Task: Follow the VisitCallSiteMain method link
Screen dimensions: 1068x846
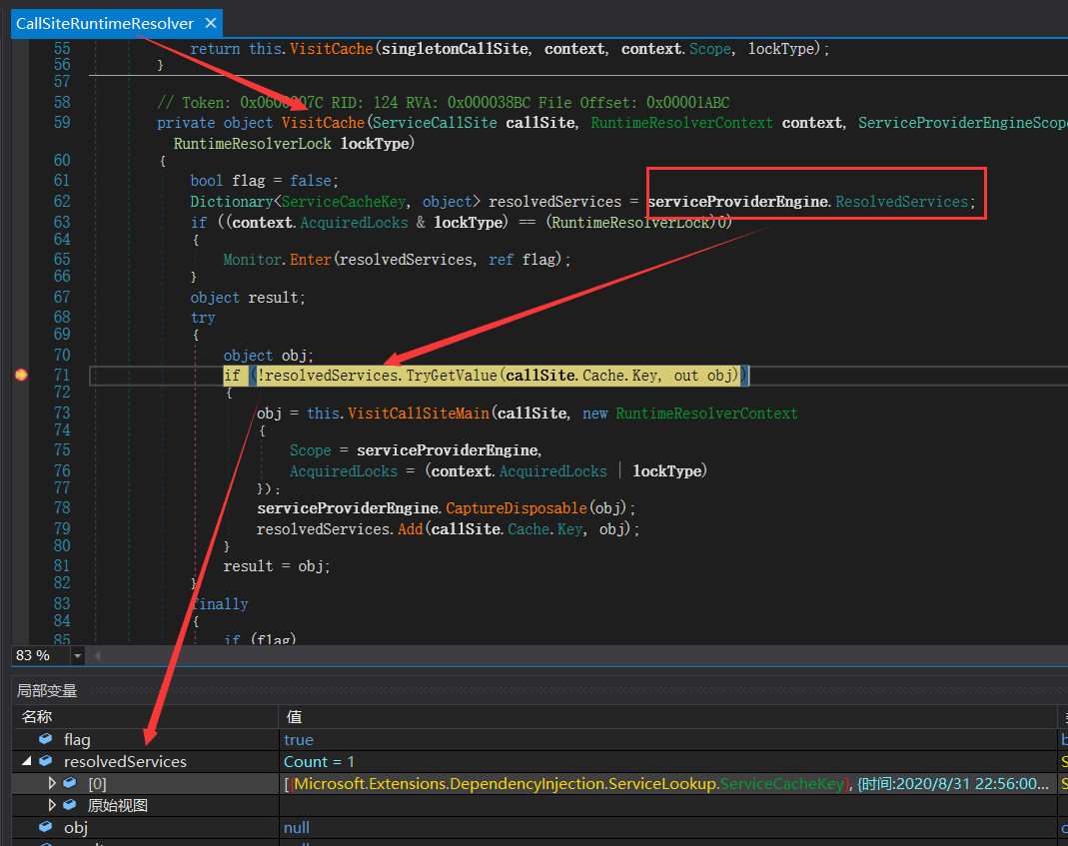Action: (418, 414)
